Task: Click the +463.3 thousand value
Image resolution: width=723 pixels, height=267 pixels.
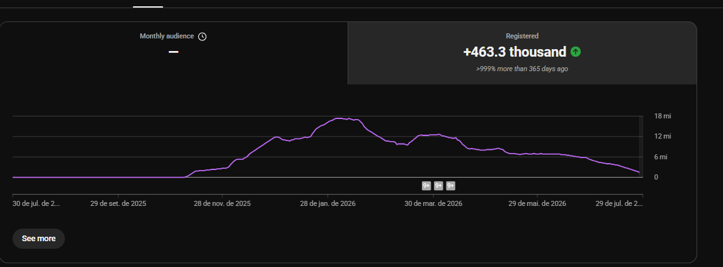Action: click(x=515, y=52)
